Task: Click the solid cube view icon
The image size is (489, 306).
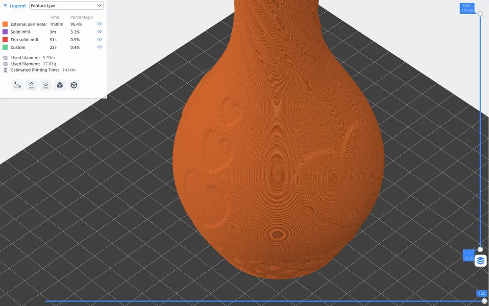Action: [x=60, y=85]
